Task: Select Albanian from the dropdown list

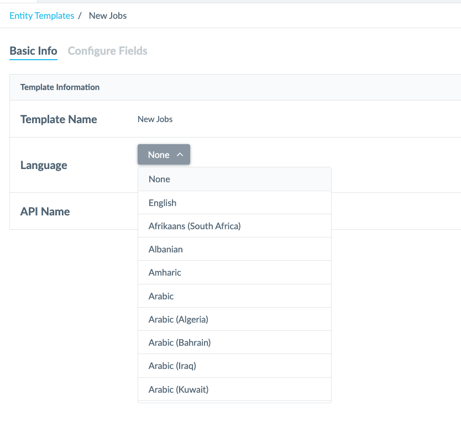Action: 234,249
